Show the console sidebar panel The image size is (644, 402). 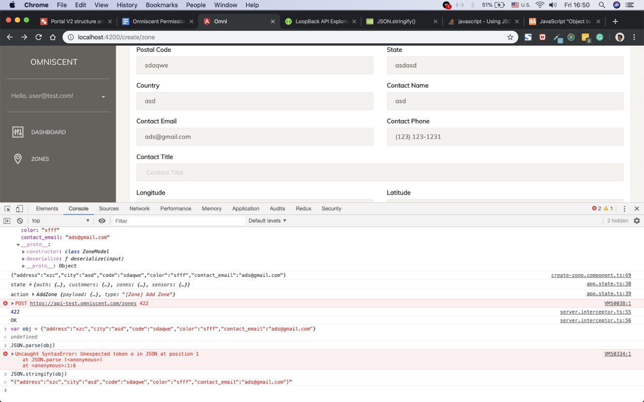[x=7, y=221]
